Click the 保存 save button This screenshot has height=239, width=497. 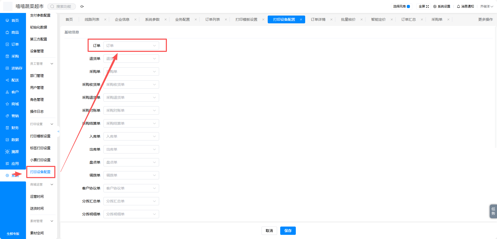coord(288,231)
